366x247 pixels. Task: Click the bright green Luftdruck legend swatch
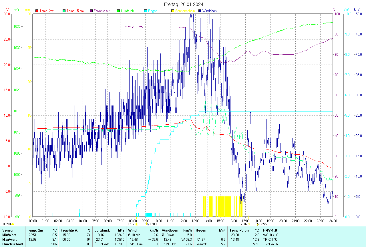coord(118,11)
